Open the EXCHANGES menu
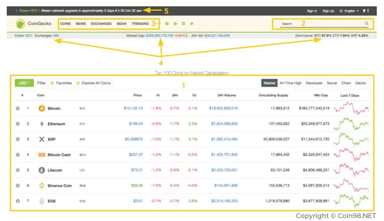This screenshot has width=384, height=221. point(101,23)
